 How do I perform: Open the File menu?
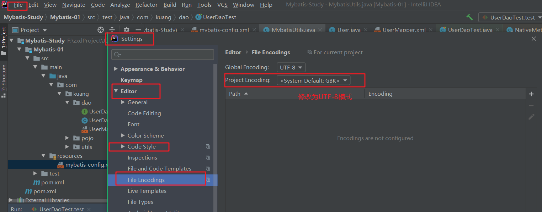click(18, 5)
